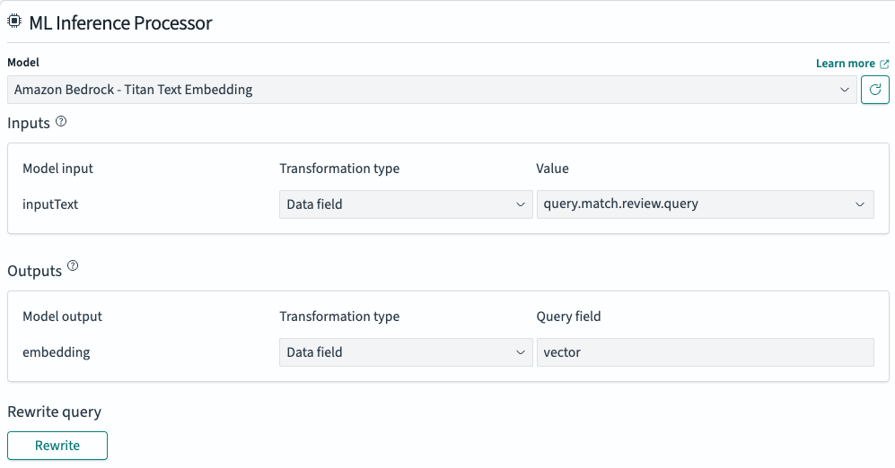Click the Outputs section title
Viewport: 895px width, 468px height.
click(x=34, y=271)
